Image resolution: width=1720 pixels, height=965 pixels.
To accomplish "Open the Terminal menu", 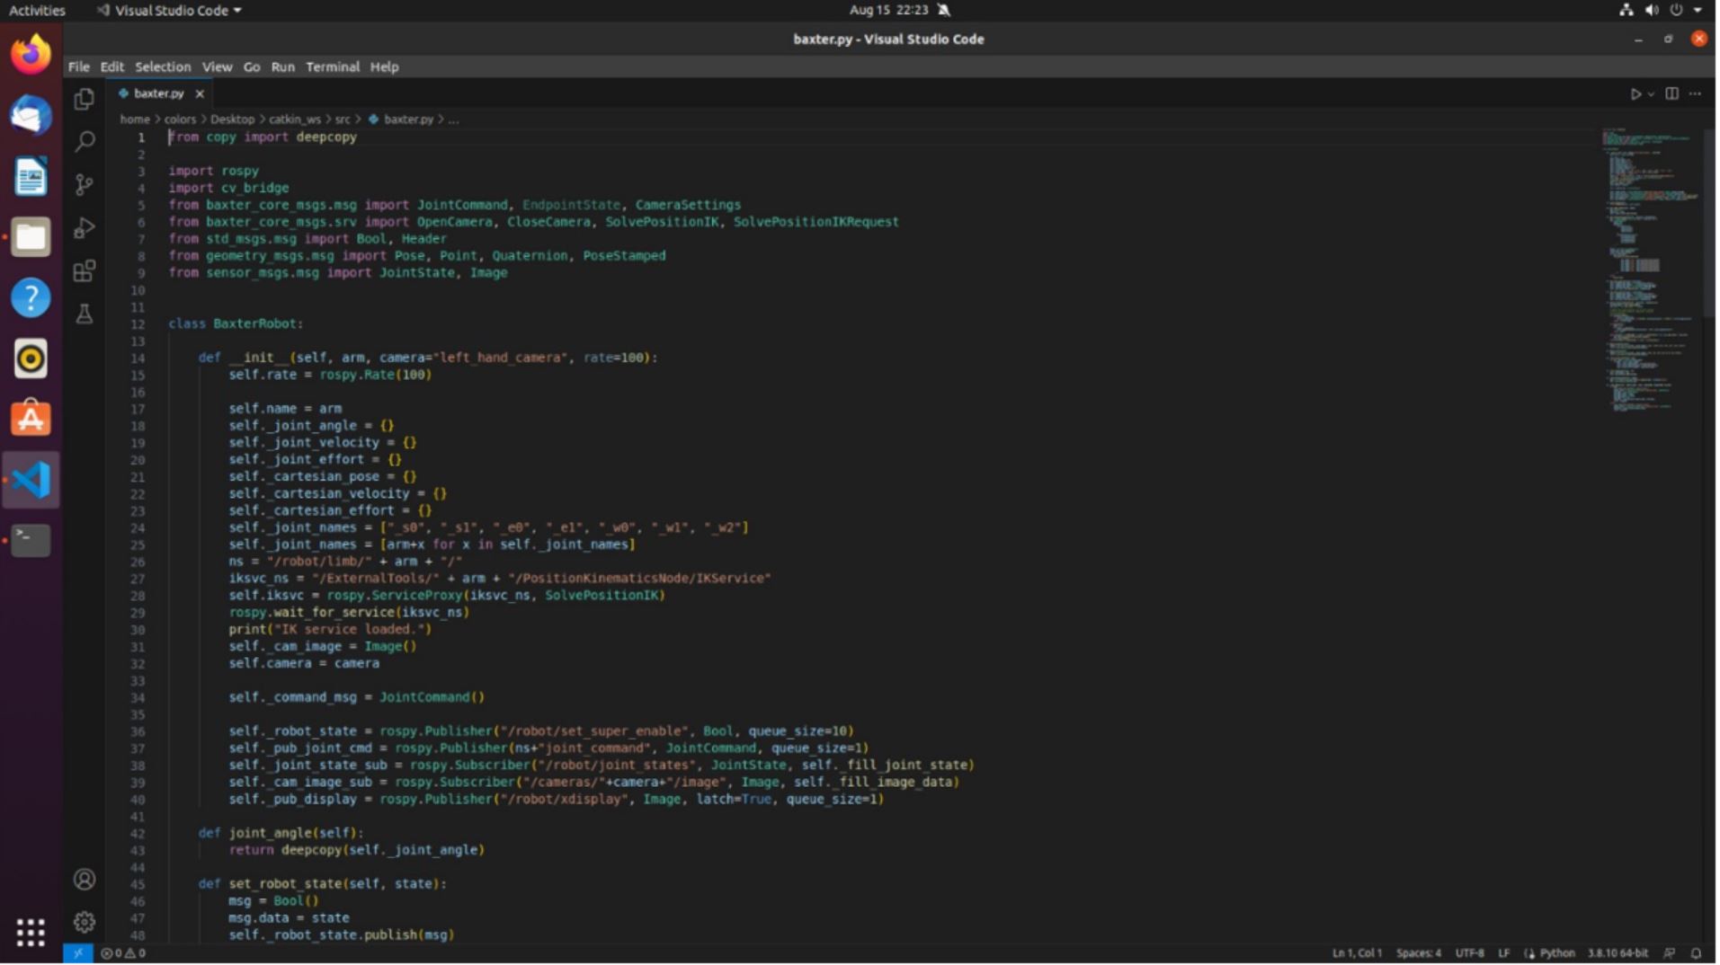I will click(x=333, y=66).
